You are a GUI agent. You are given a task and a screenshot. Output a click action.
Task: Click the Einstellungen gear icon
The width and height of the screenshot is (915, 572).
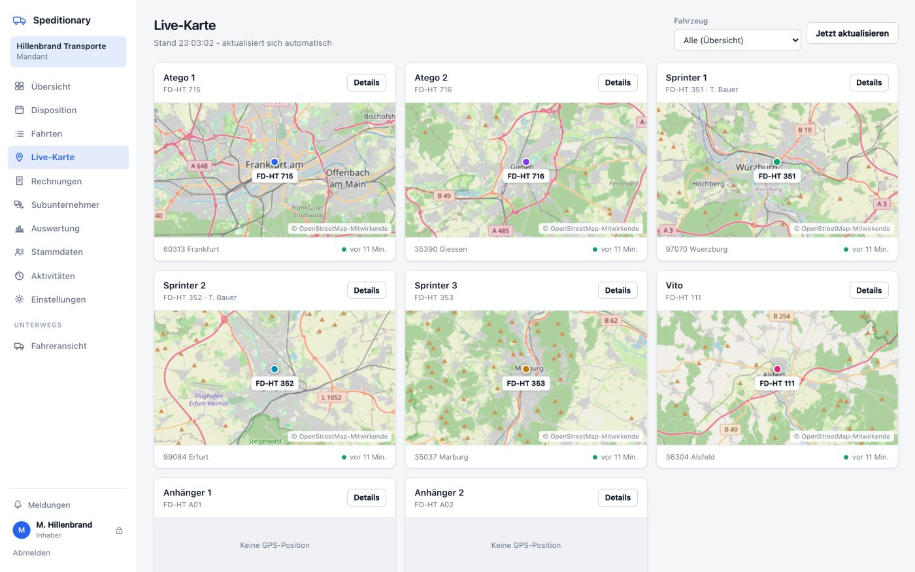click(20, 299)
